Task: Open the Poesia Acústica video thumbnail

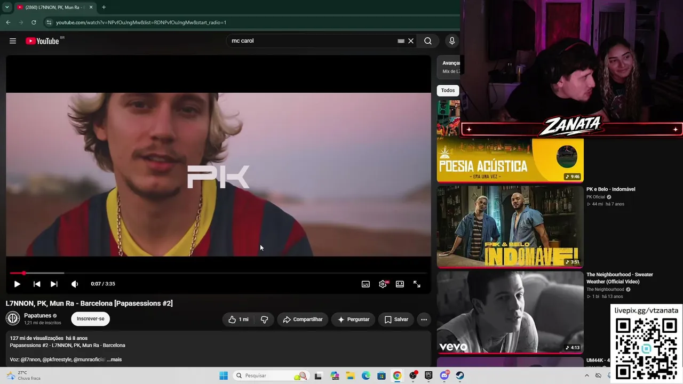Action: click(x=510, y=160)
